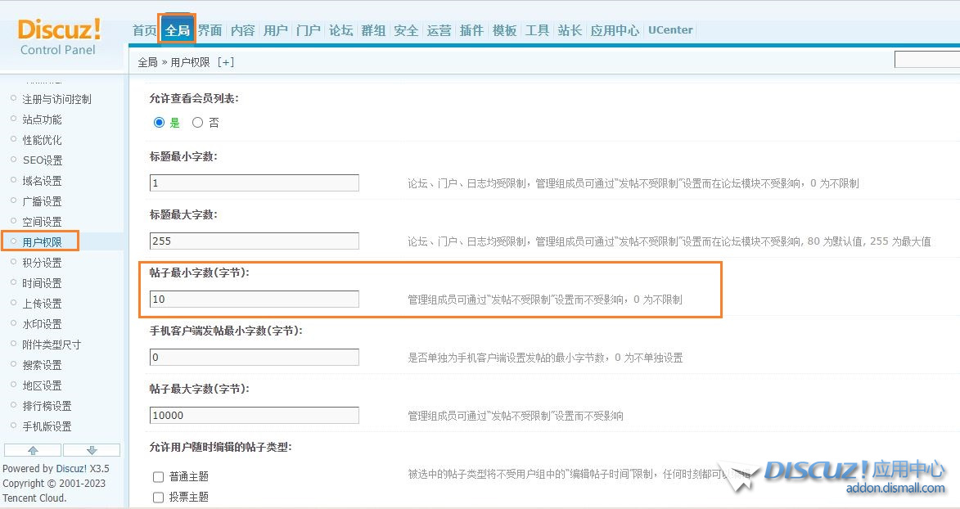Select 否 for allow viewing member list
The height and width of the screenshot is (509, 960).
(x=197, y=123)
